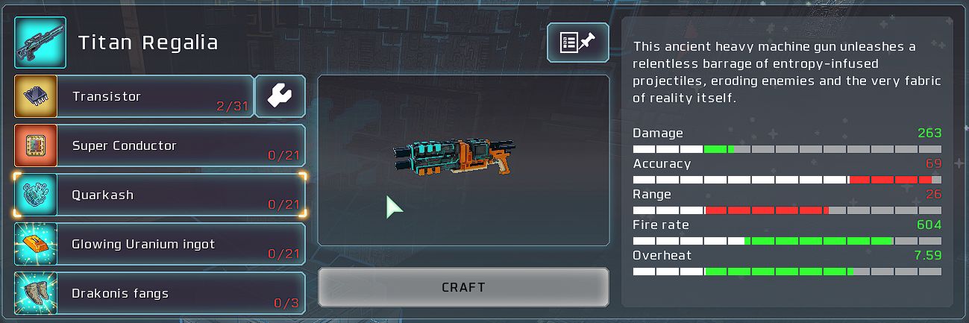Click the Drakonis fangs icon
Viewport: 969px width, 323px height.
[36, 293]
